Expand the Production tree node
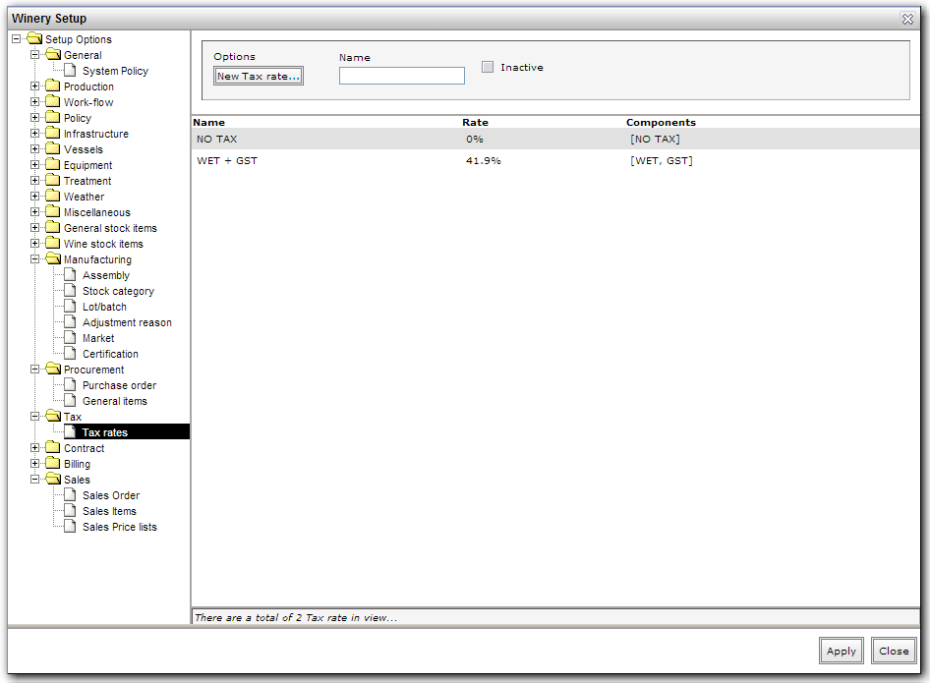This screenshot has width=930, height=683. tap(35, 85)
